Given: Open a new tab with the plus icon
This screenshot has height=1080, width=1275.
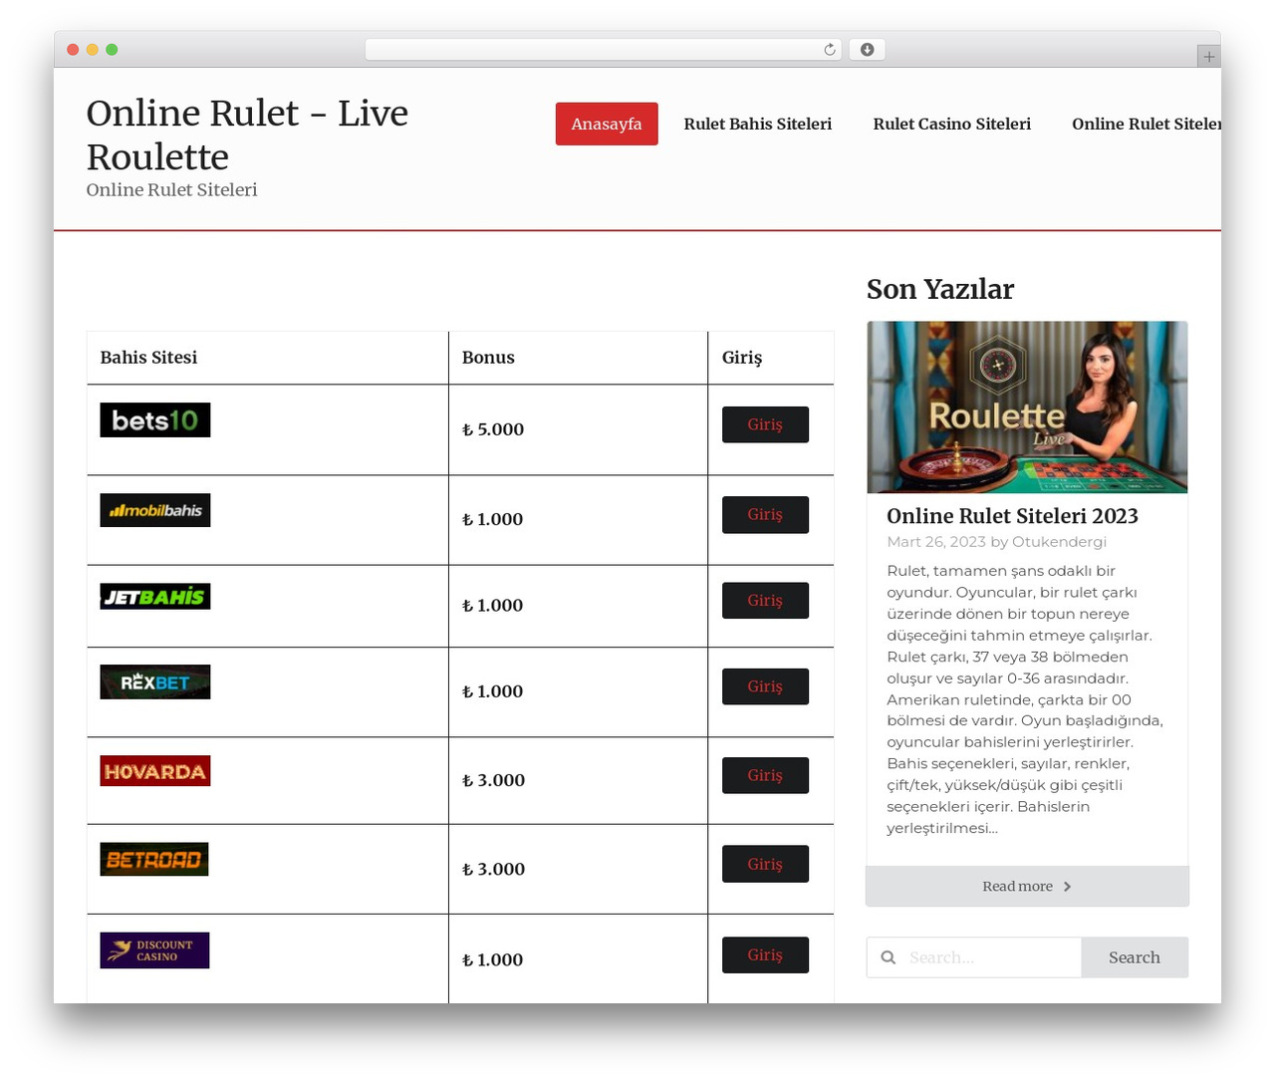Looking at the screenshot, I should 1208,57.
